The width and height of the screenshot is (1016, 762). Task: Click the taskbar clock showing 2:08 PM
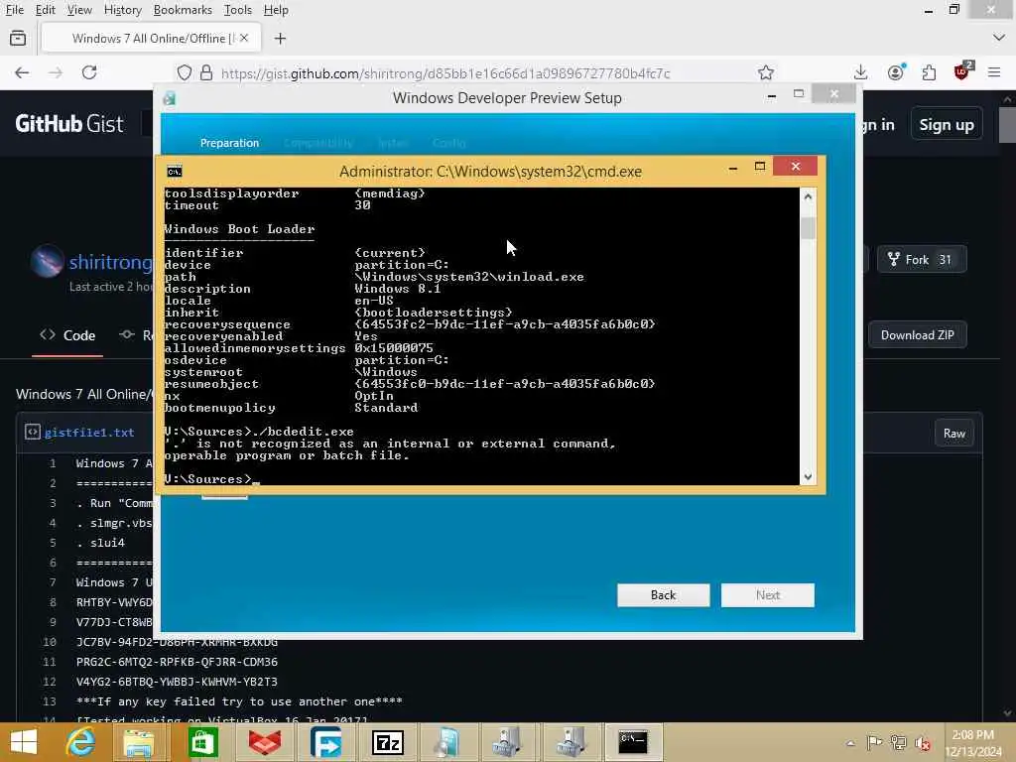(x=973, y=743)
